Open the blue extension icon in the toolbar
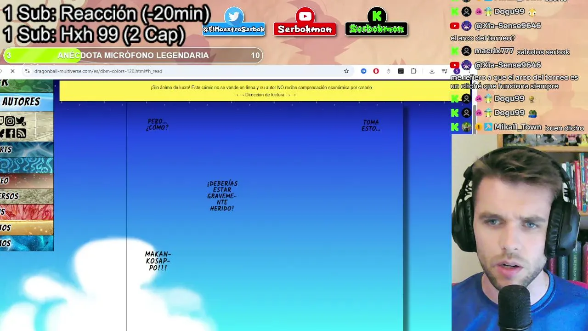This screenshot has height=331, width=588. [363, 71]
